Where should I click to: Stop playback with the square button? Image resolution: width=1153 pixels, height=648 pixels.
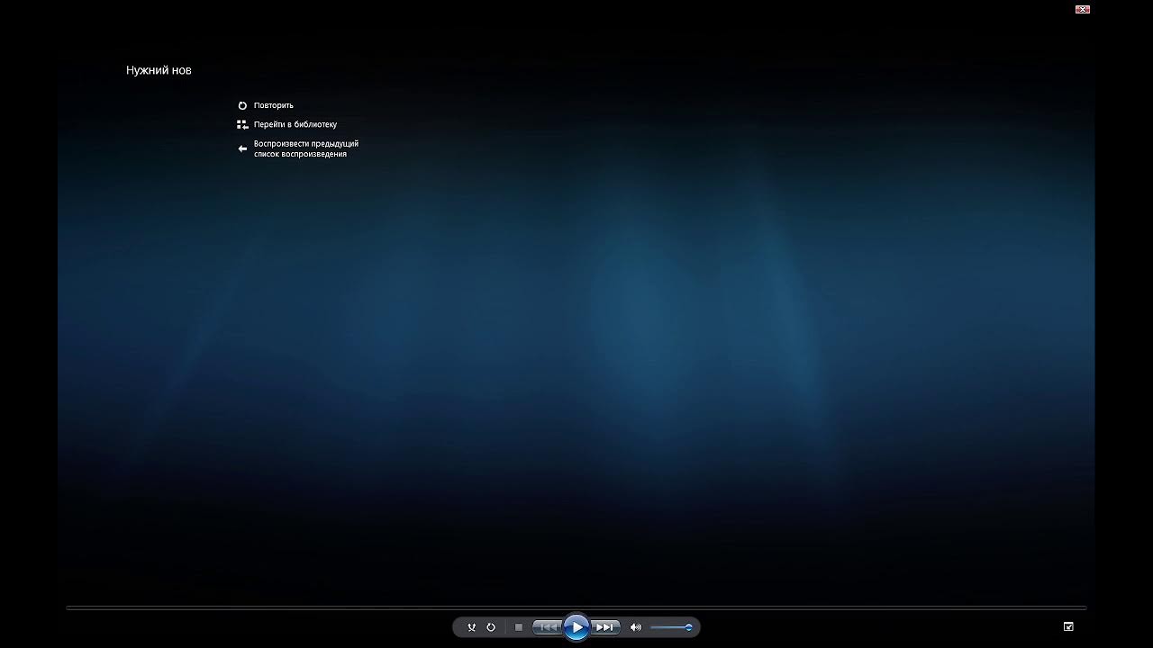click(x=518, y=627)
